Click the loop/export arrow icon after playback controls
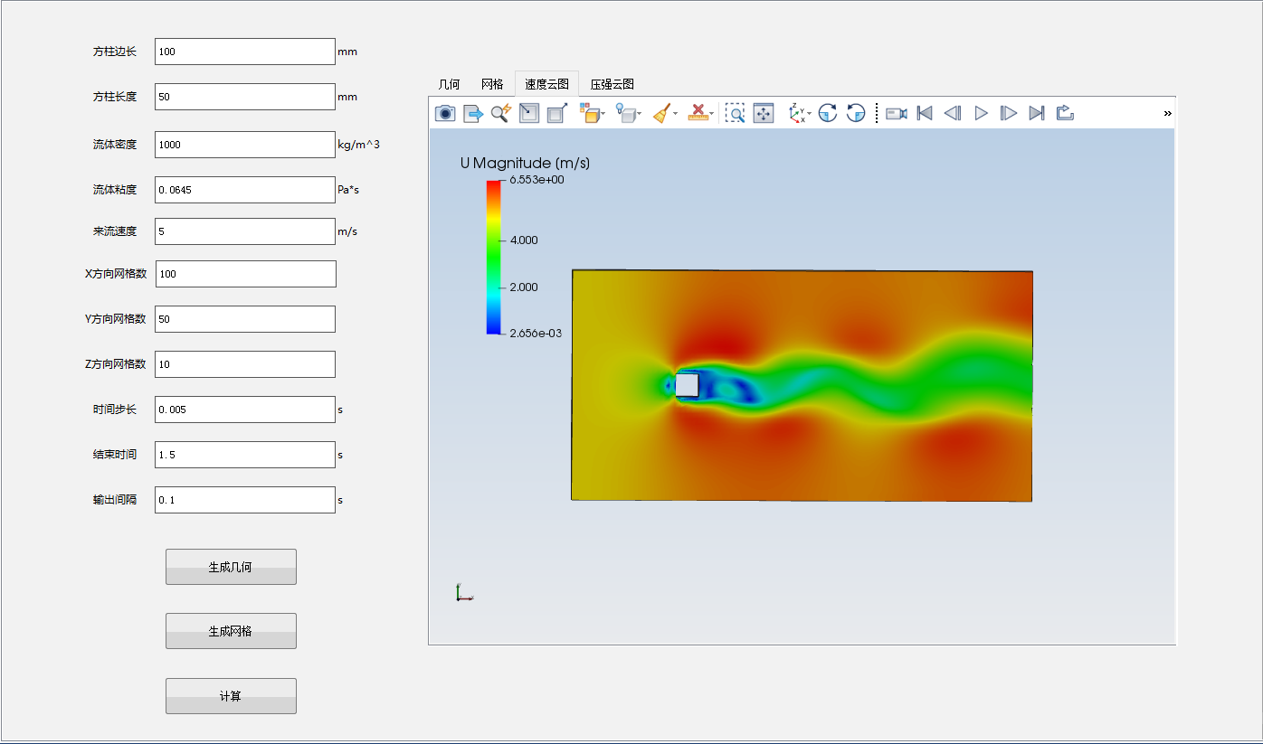The height and width of the screenshot is (744, 1263). pos(1065,113)
